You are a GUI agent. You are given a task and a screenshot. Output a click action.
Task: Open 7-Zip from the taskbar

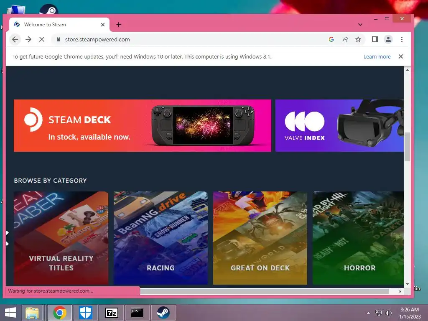click(x=111, y=313)
